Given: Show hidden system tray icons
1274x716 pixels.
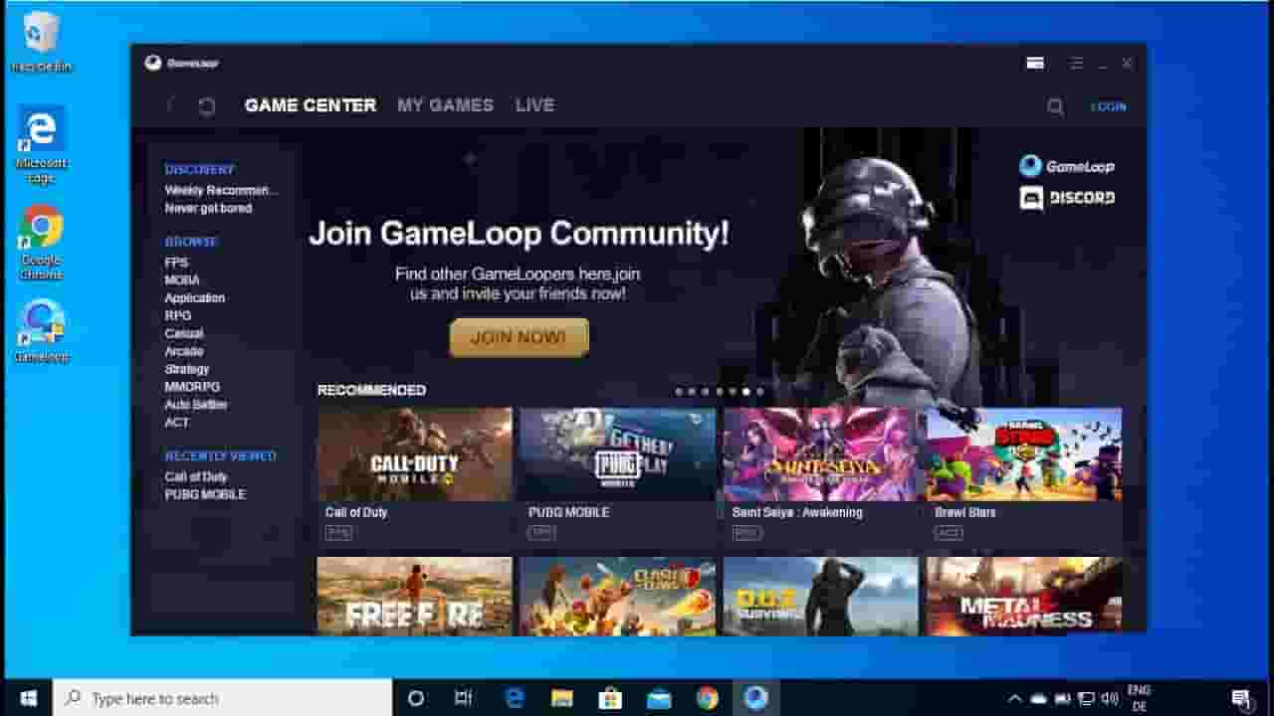Looking at the screenshot, I should [1014, 699].
